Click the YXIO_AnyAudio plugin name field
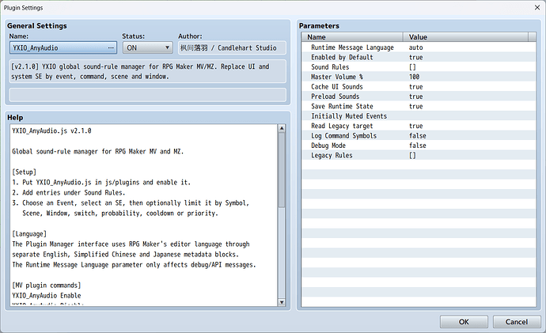 click(63, 48)
